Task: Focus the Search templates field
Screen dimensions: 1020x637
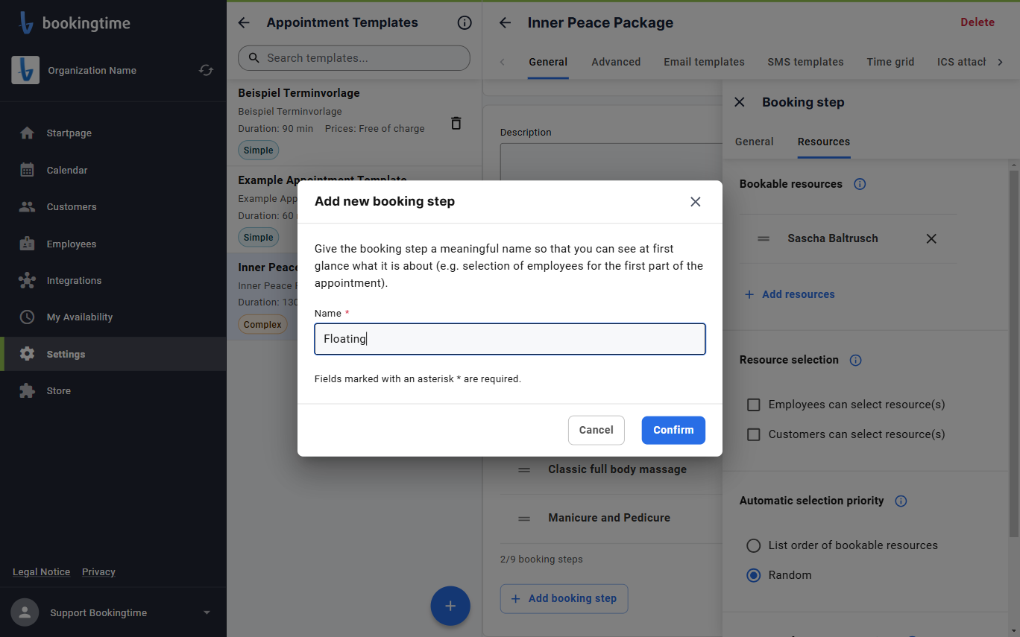Action: (354, 58)
